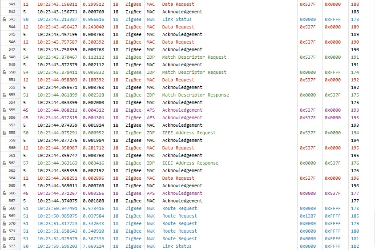Click the lock icon on packet 571
Screen dimensions: 375x250
pos(4,231)
